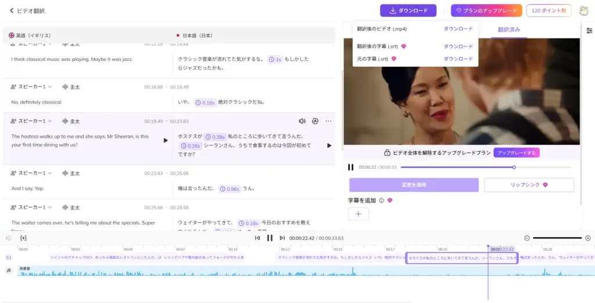Click the user avatar icon at top right
The width and height of the screenshot is (595, 303).
click(x=583, y=10)
